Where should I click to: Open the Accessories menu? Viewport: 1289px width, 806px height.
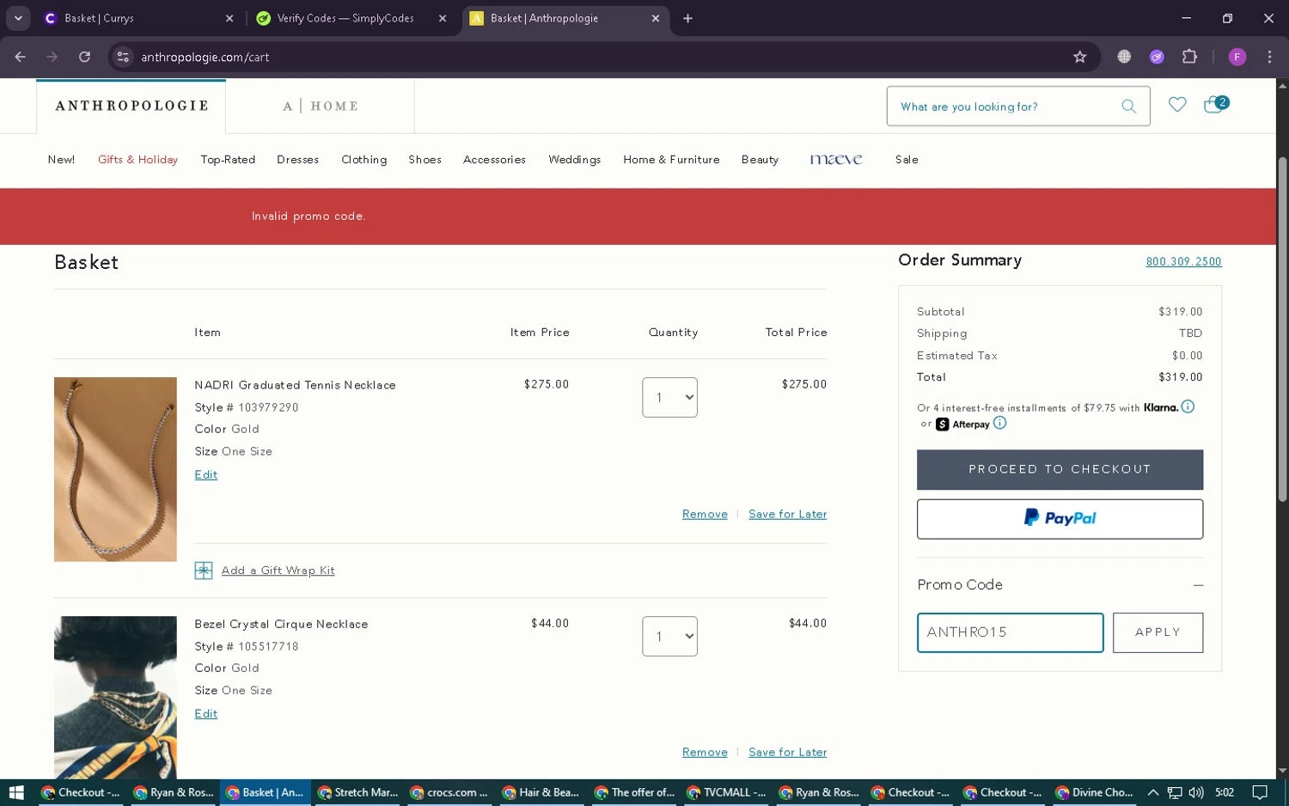(494, 160)
